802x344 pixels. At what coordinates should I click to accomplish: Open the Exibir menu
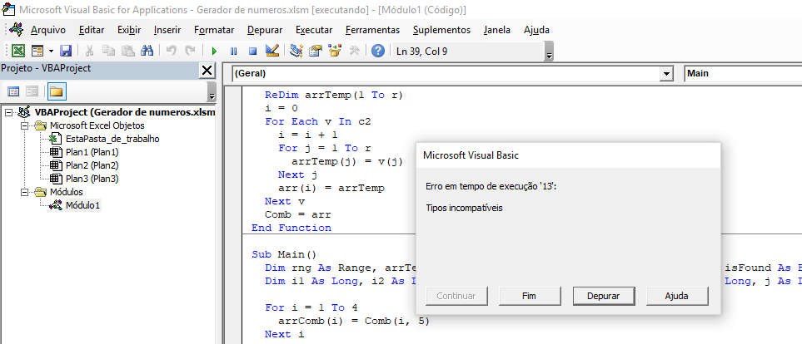pyautogui.click(x=129, y=30)
